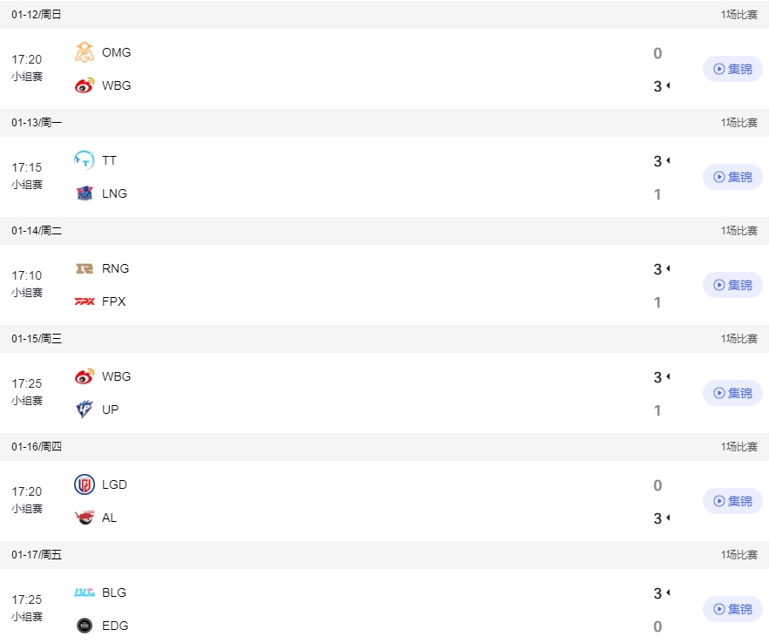Select the 01-12 Sunday date header
769x643 pixels.
pos(37,15)
